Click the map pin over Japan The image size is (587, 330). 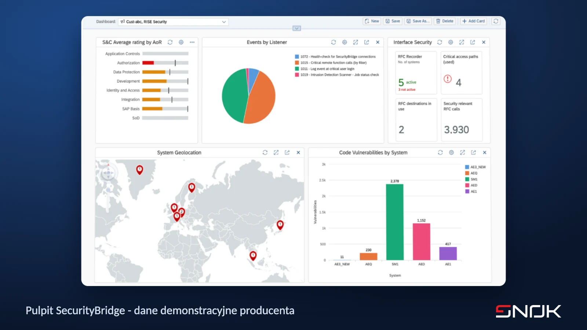click(280, 225)
